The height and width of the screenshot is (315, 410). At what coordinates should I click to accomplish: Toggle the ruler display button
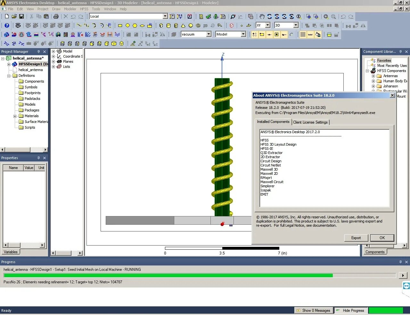pyautogui.click(x=310, y=34)
